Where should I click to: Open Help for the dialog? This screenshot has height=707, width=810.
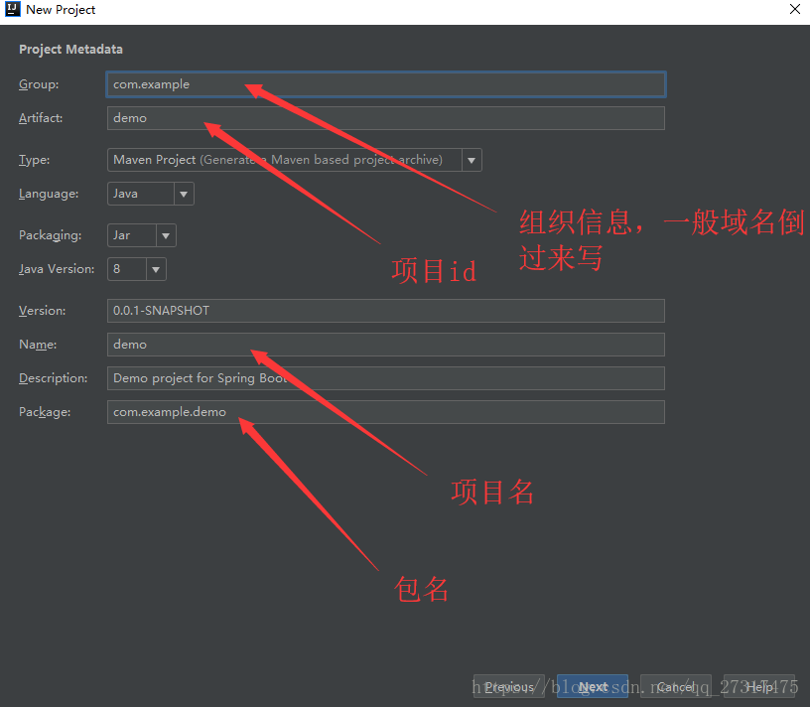(x=759, y=687)
